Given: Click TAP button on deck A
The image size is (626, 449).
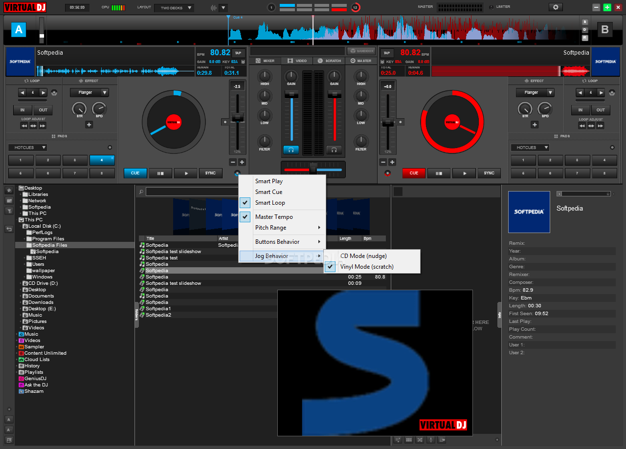Looking at the screenshot, I should tap(238, 53).
